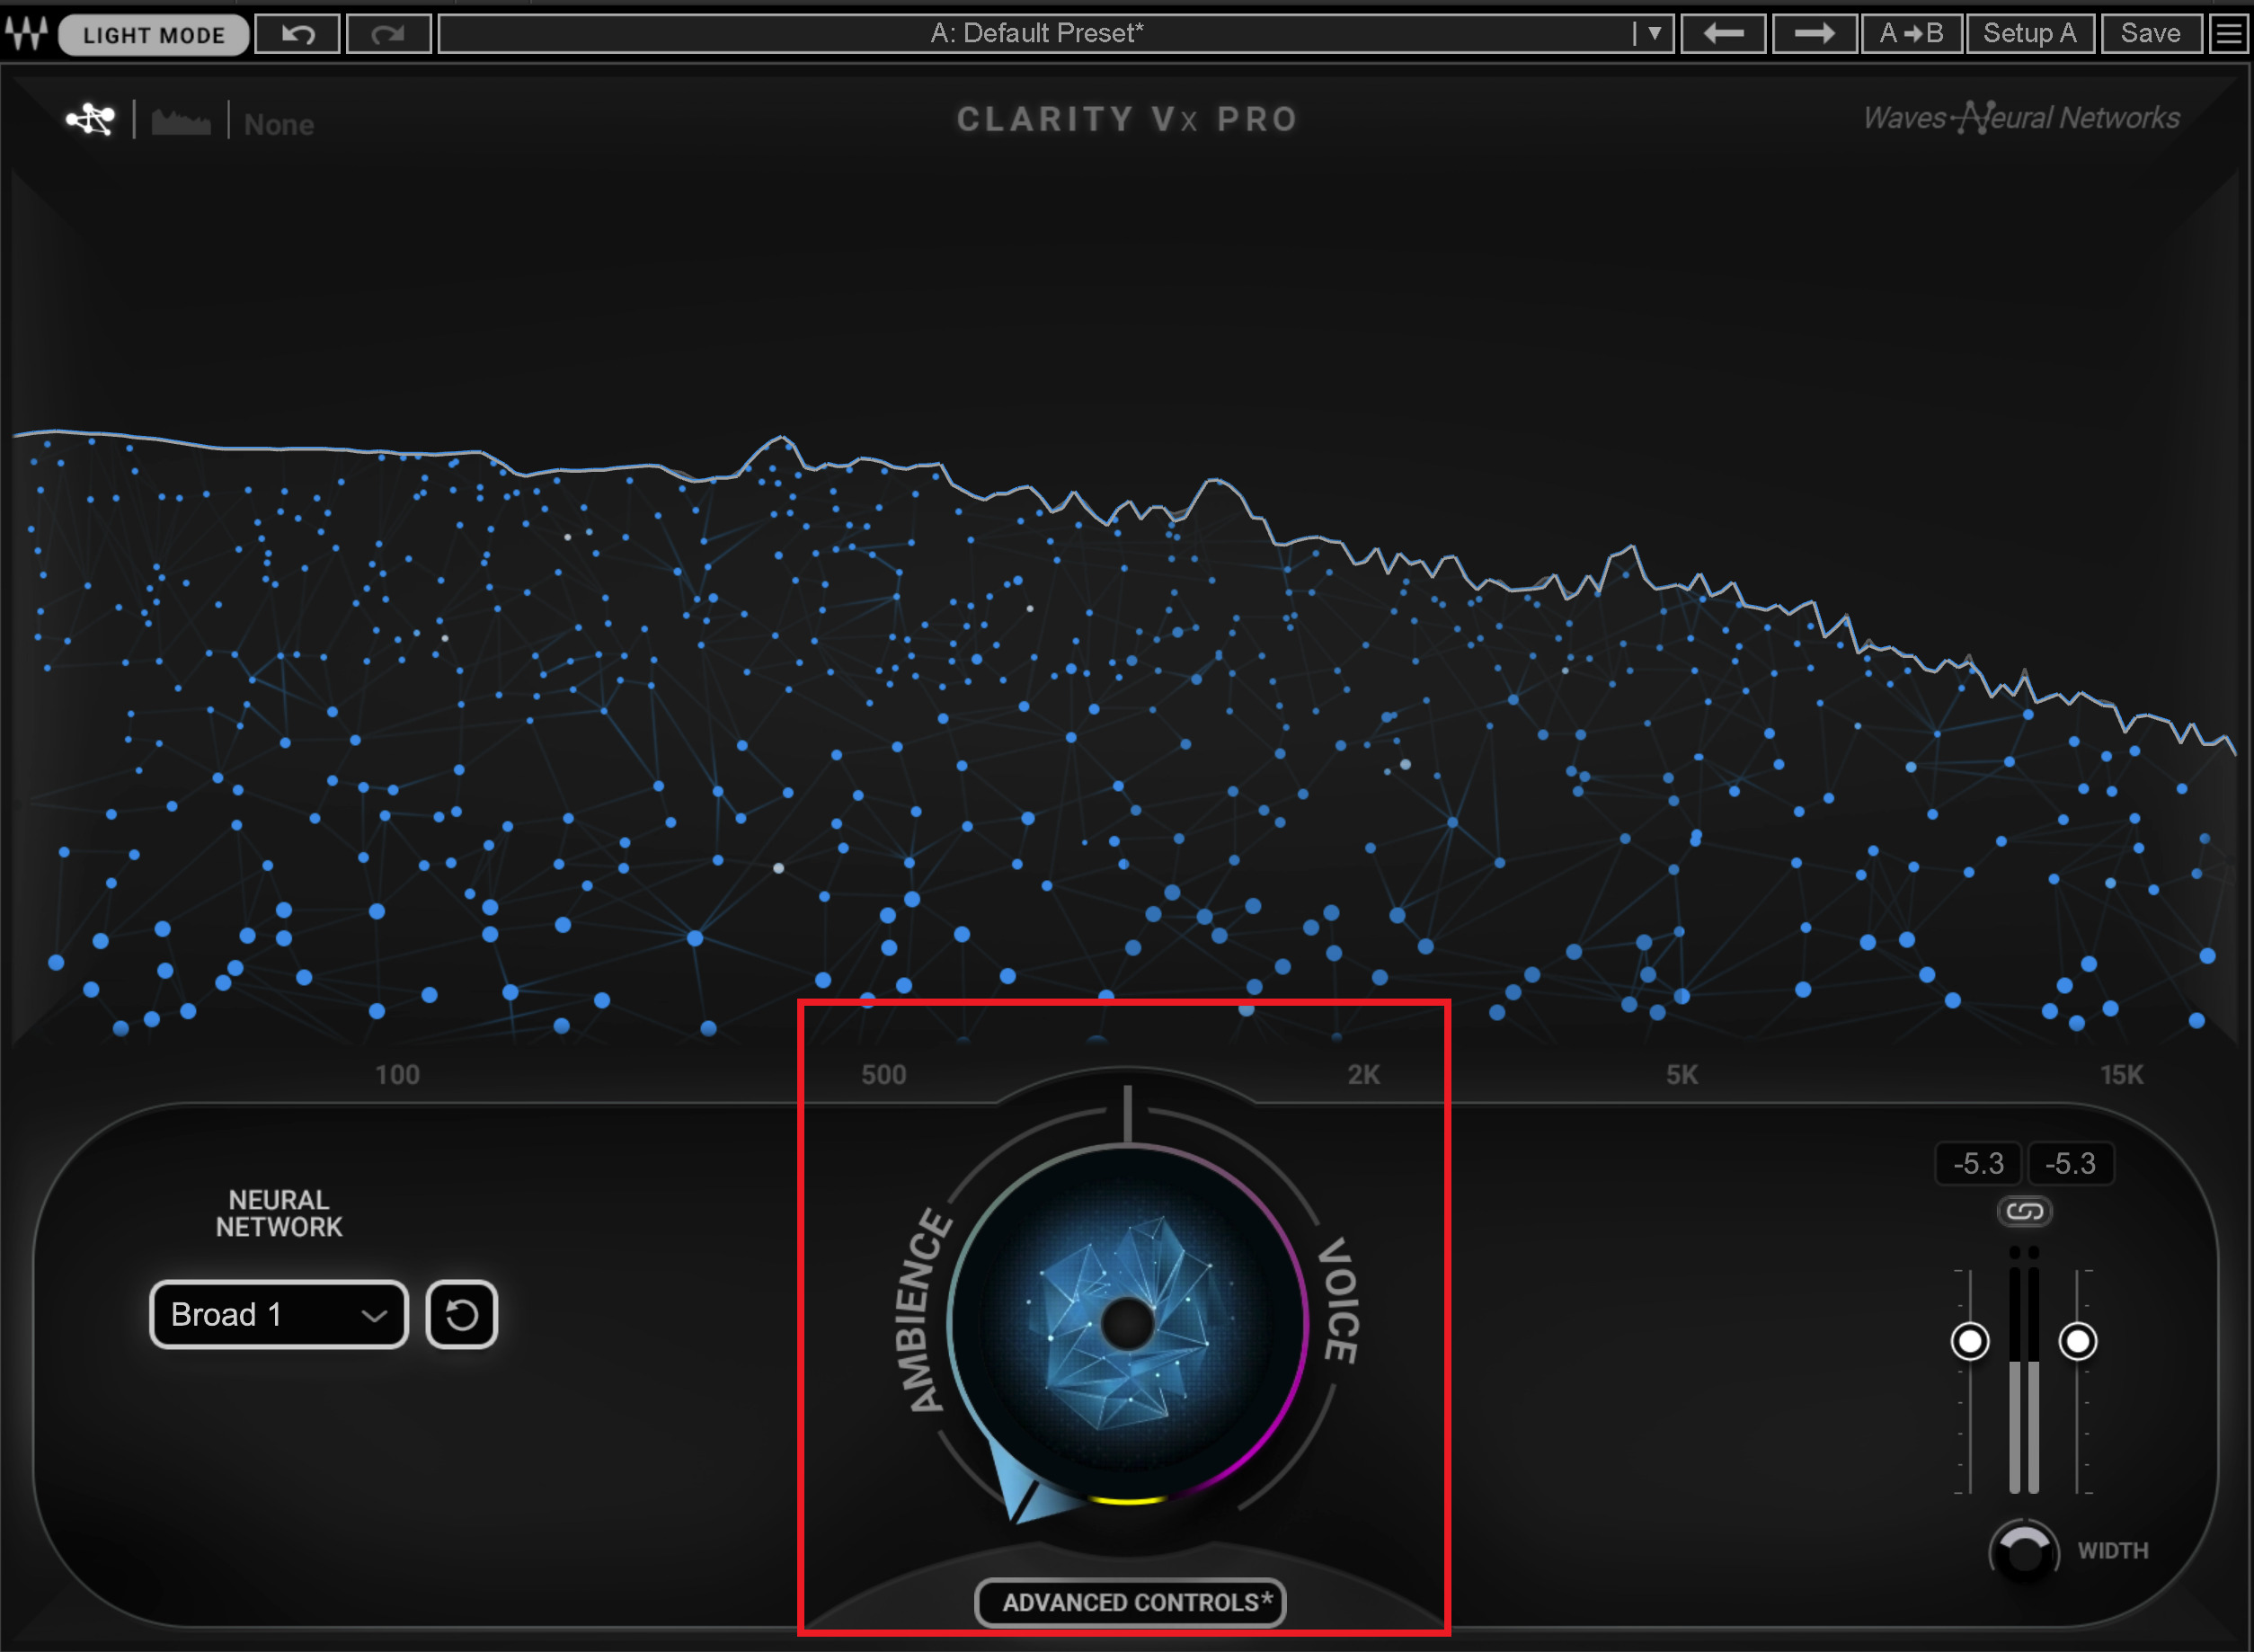Reset the neural network processing

click(x=461, y=1314)
